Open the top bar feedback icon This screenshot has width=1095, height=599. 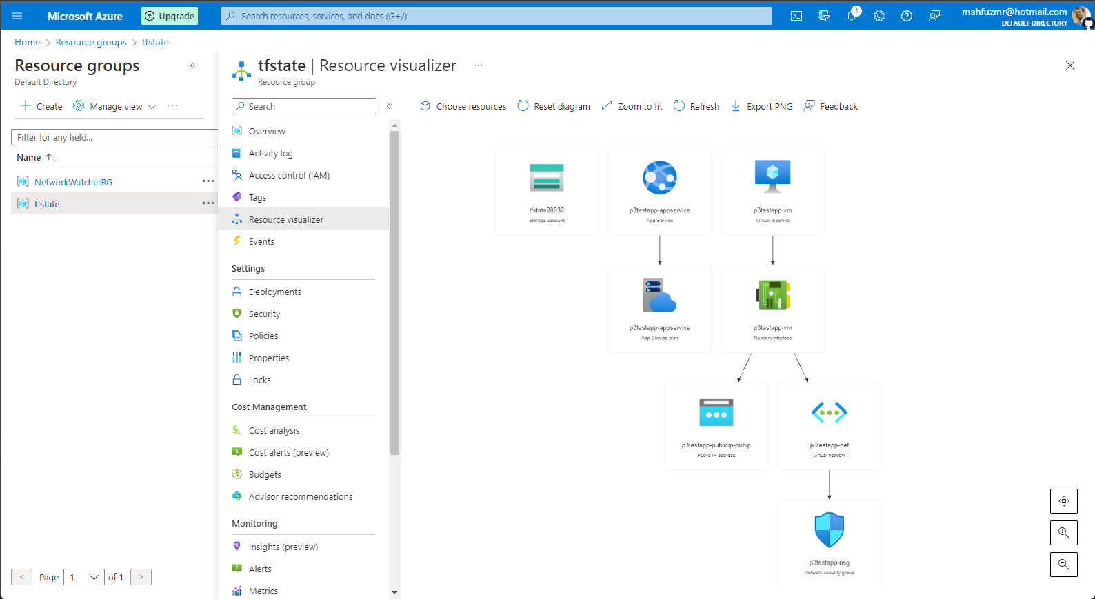click(934, 16)
